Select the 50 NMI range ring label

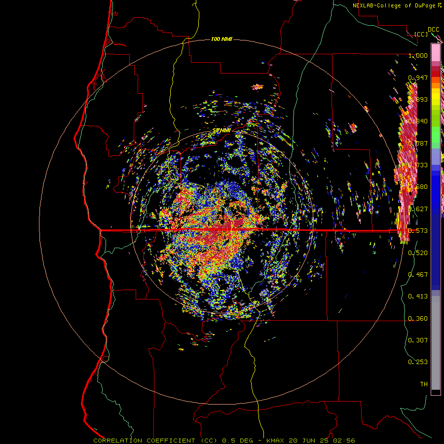[x=222, y=131]
